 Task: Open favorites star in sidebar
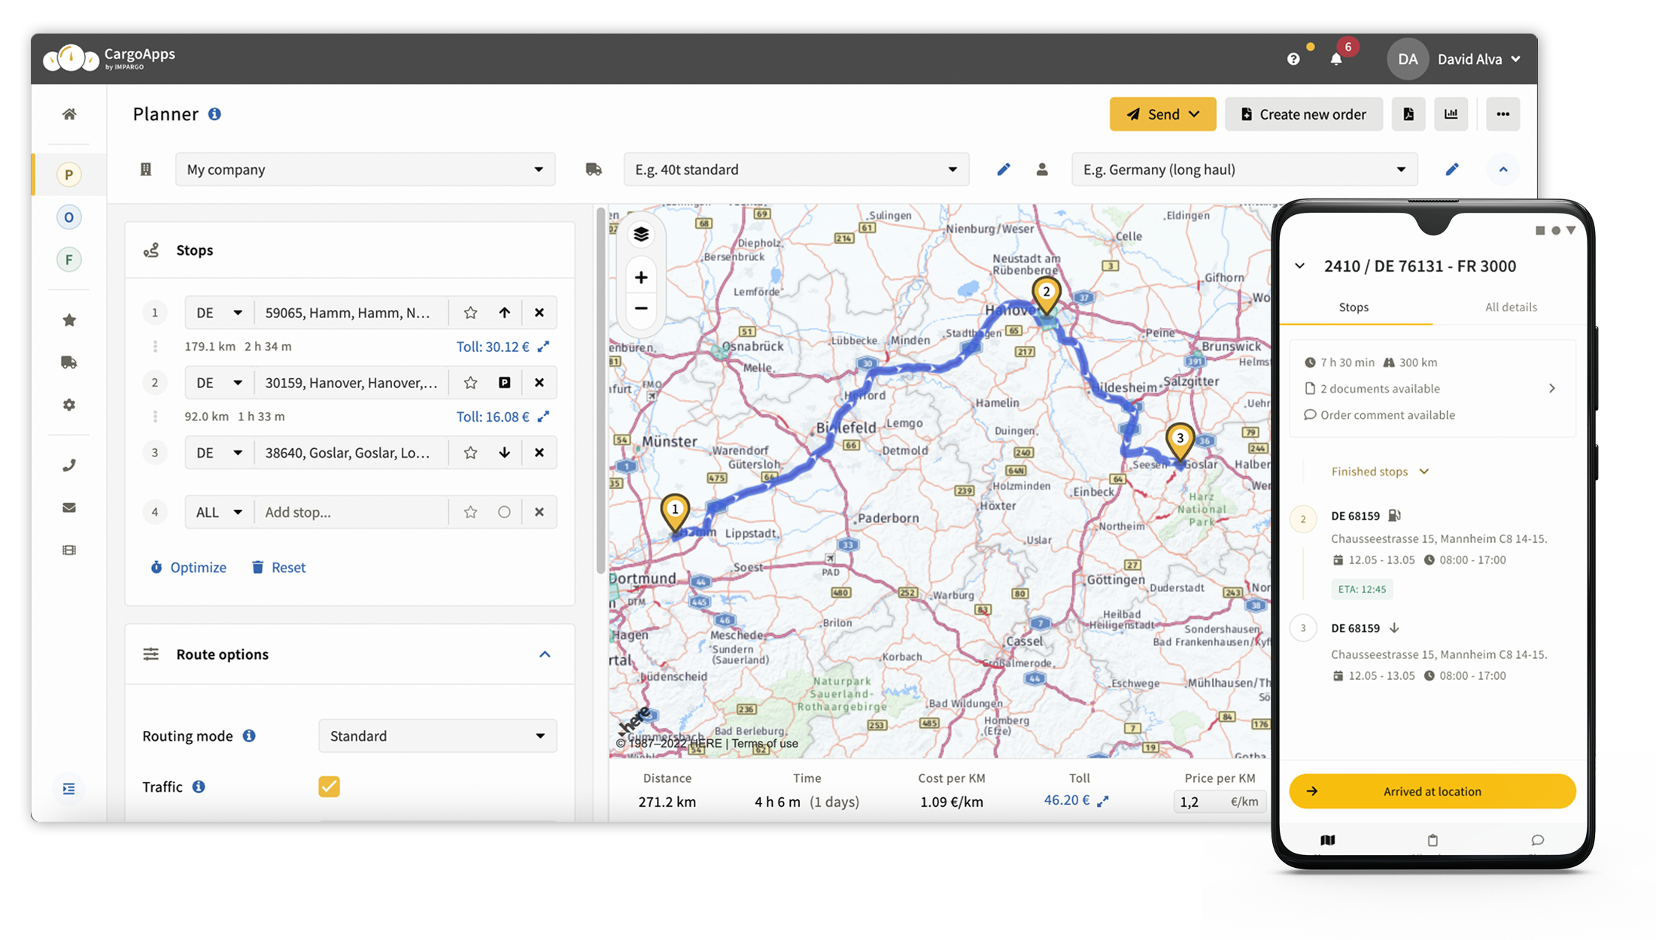point(69,320)
